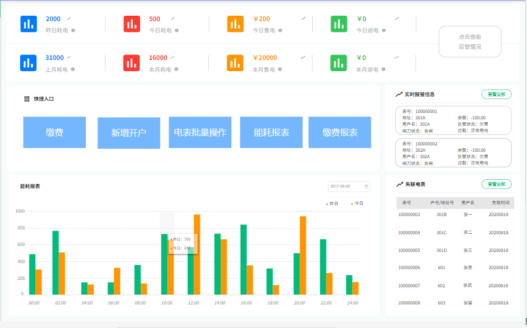Click the red chart icon for 今日耗电
The image size is (527, 328).
tap(132, 24)
